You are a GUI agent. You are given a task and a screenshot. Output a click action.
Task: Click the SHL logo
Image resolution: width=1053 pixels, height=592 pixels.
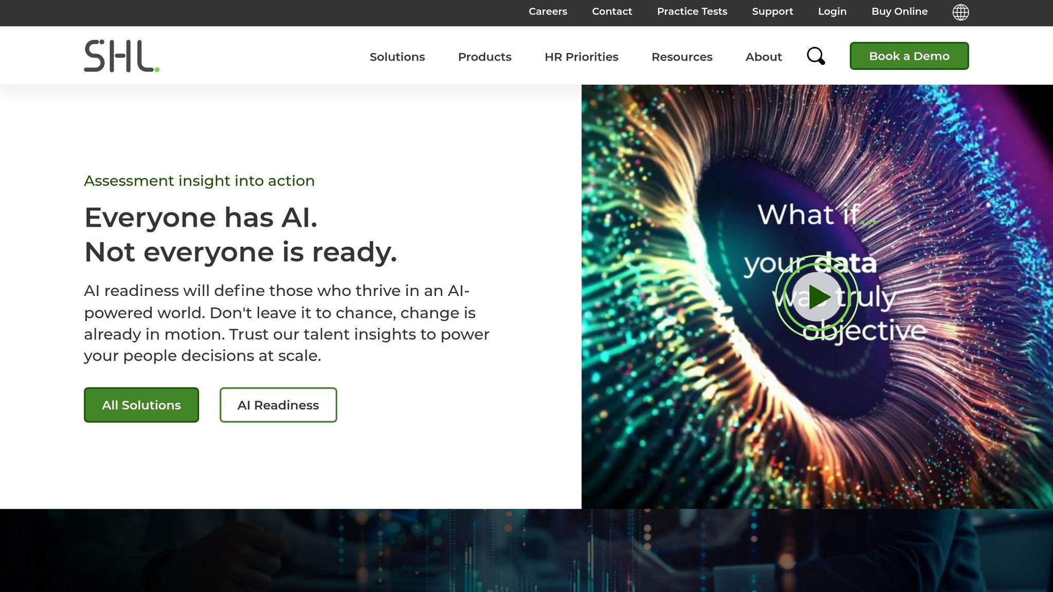(x=122, y=56)
